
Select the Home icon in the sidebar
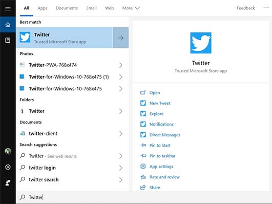pos(8,25)
